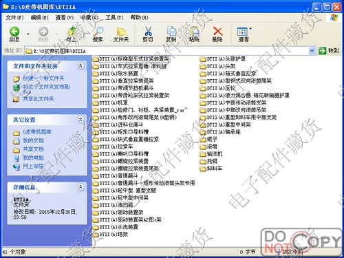Select folder DTII(A)标准型车式拉紧装置架

[131, 59]
